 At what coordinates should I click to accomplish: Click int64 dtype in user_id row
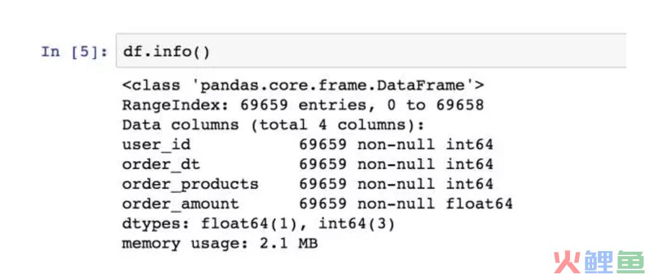point(470,145)
